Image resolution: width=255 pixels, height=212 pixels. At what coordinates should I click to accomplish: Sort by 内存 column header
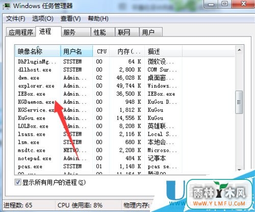pyautogui.click(x=127, y=51)
